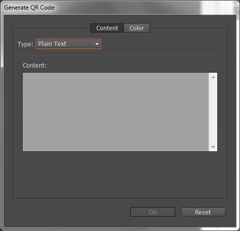Click the scroll down arrow in Content box
Screen dimensions: 240x231
pos(213,147)
